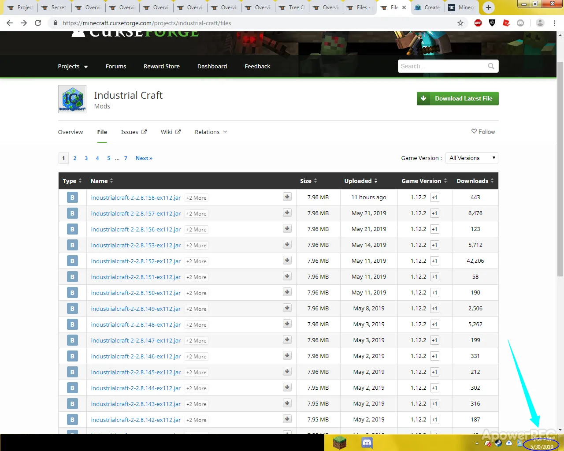
Task: Switch to the Overview tab
Action: tap(70, 132)
